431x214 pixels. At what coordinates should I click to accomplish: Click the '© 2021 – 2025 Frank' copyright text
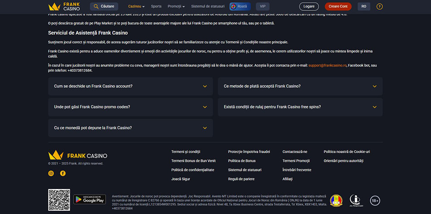tap(76, 164)
